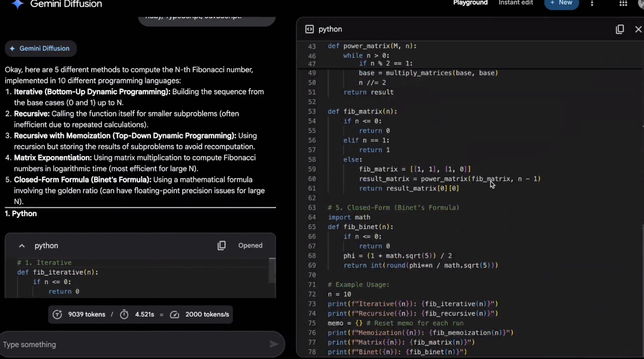Copy code from the right python panel
Image resolution: width=644 pixels, height=359 pixels.
[619, 29]
